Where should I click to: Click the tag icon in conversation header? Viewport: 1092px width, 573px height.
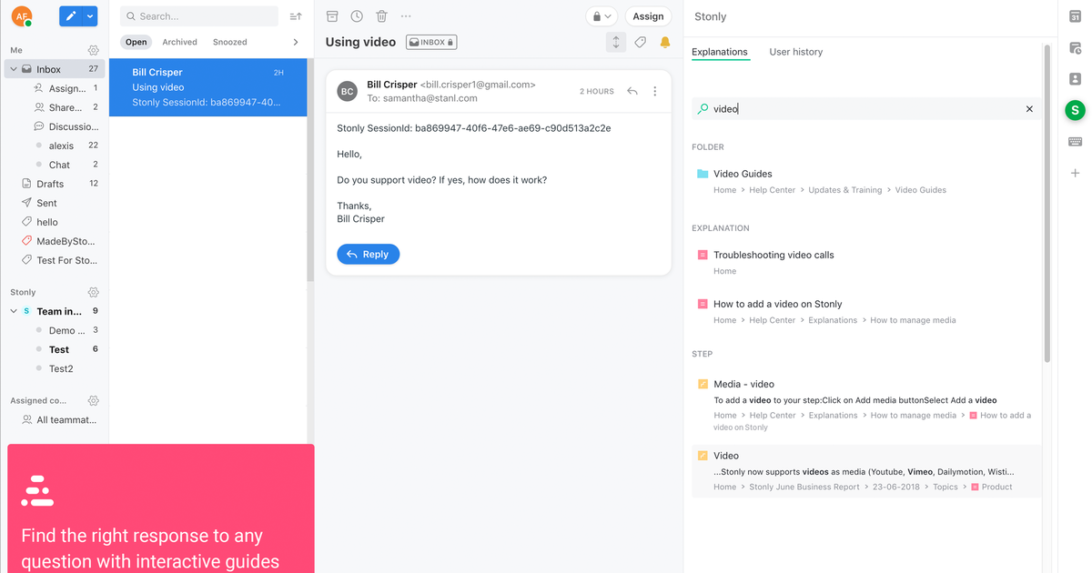pyautogui.click(x=641, y=42)
